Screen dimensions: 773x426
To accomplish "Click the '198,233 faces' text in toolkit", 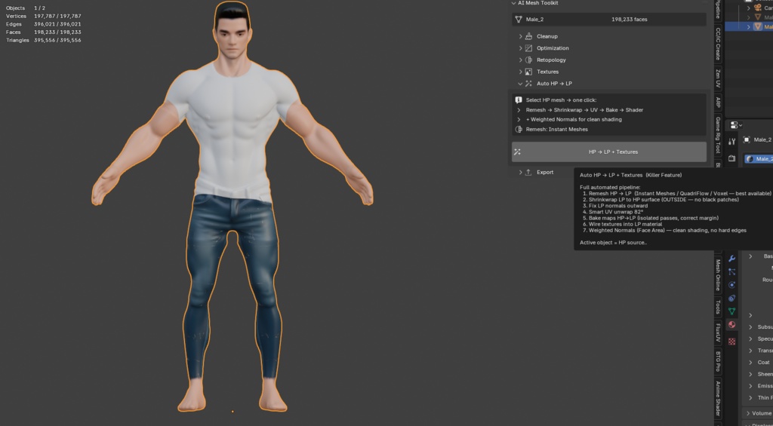I will click(630, 20).
